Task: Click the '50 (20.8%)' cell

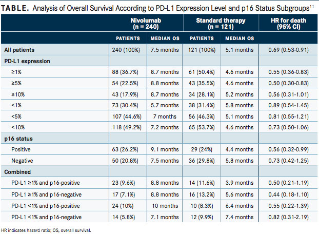Action: click(125, 161)
